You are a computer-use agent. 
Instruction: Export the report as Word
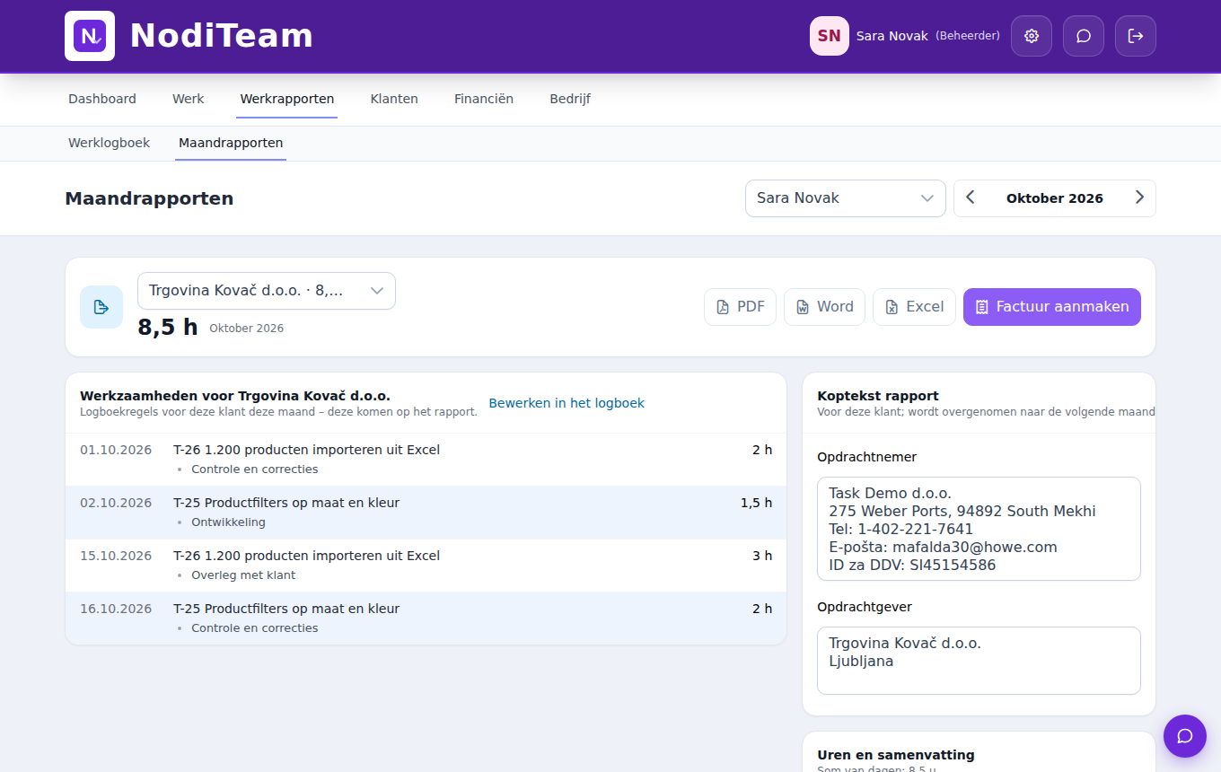pyautogui.click(x=824, y=307)
